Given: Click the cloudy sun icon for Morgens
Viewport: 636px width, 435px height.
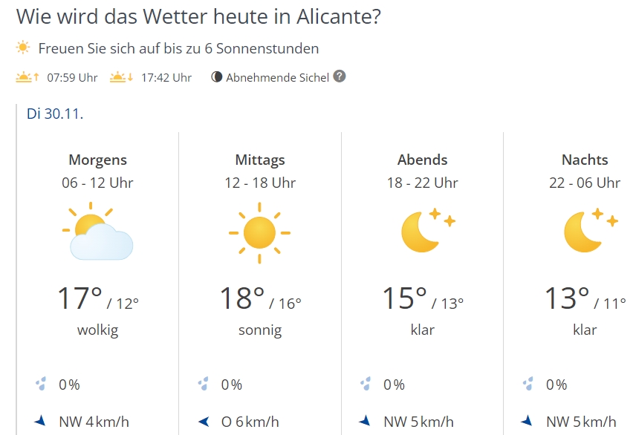Looking at the screenshot, I should click(x=97, y=234).
